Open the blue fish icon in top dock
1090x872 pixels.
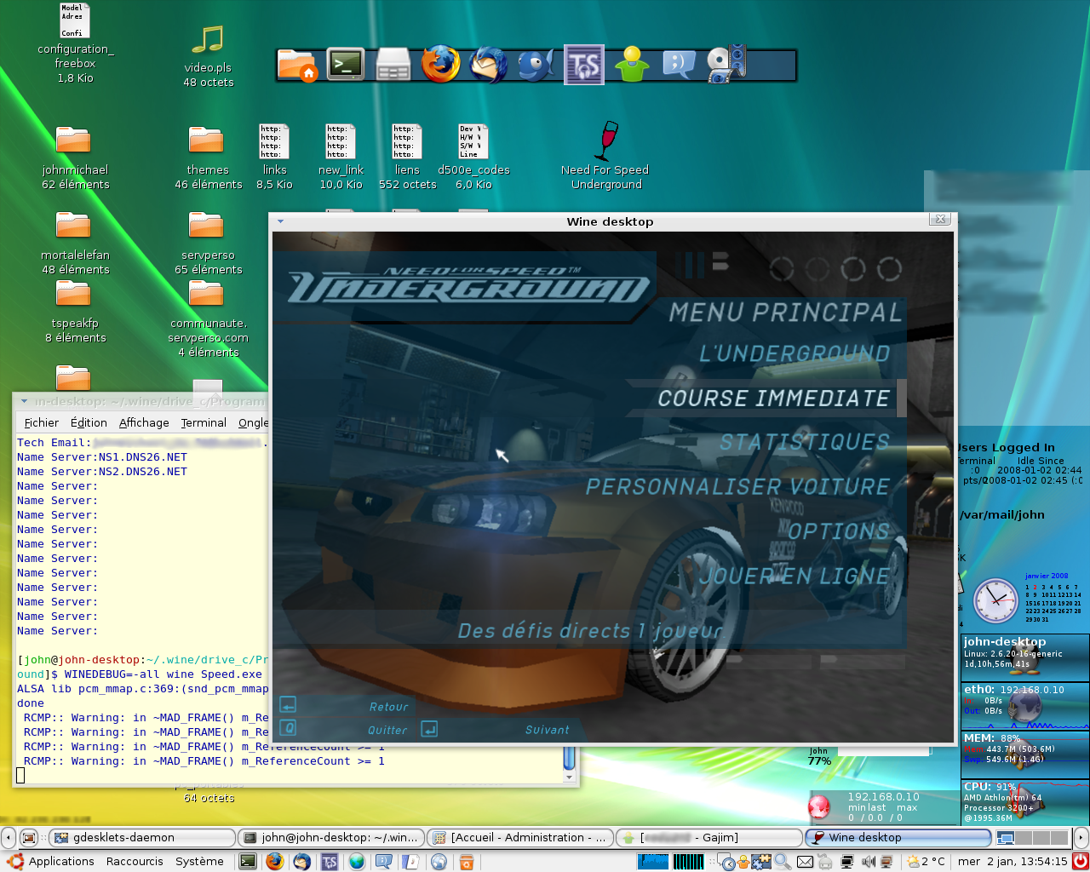tap(536, 65)
